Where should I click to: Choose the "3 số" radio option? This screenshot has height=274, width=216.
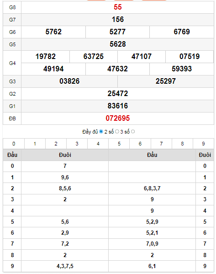coord(133,131)
